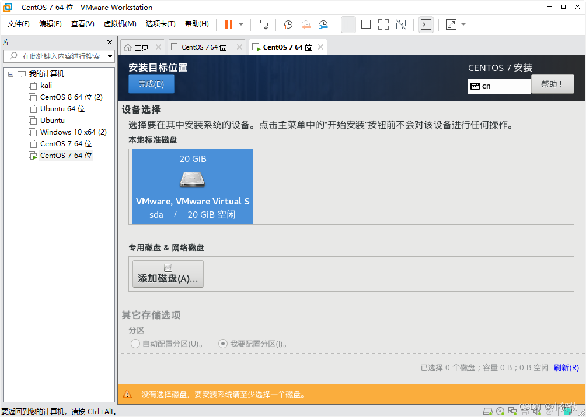Click the cn keyboard layout indicator
The height and width of the screenshot is (417, 586).
point(499,86)
